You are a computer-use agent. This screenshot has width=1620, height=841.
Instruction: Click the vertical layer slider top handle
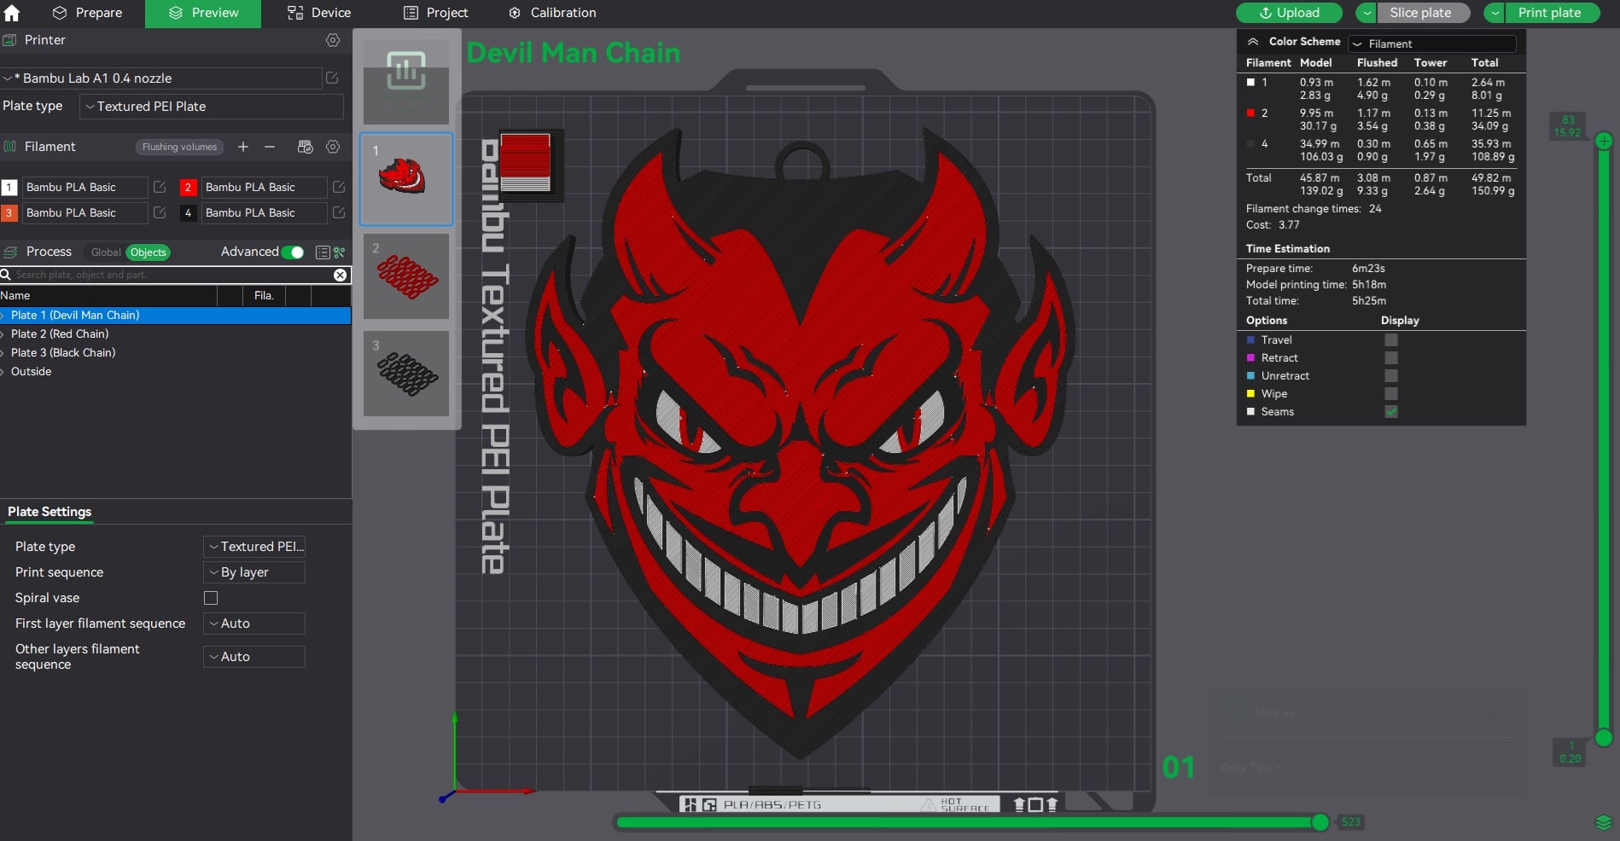(1604, 141)
